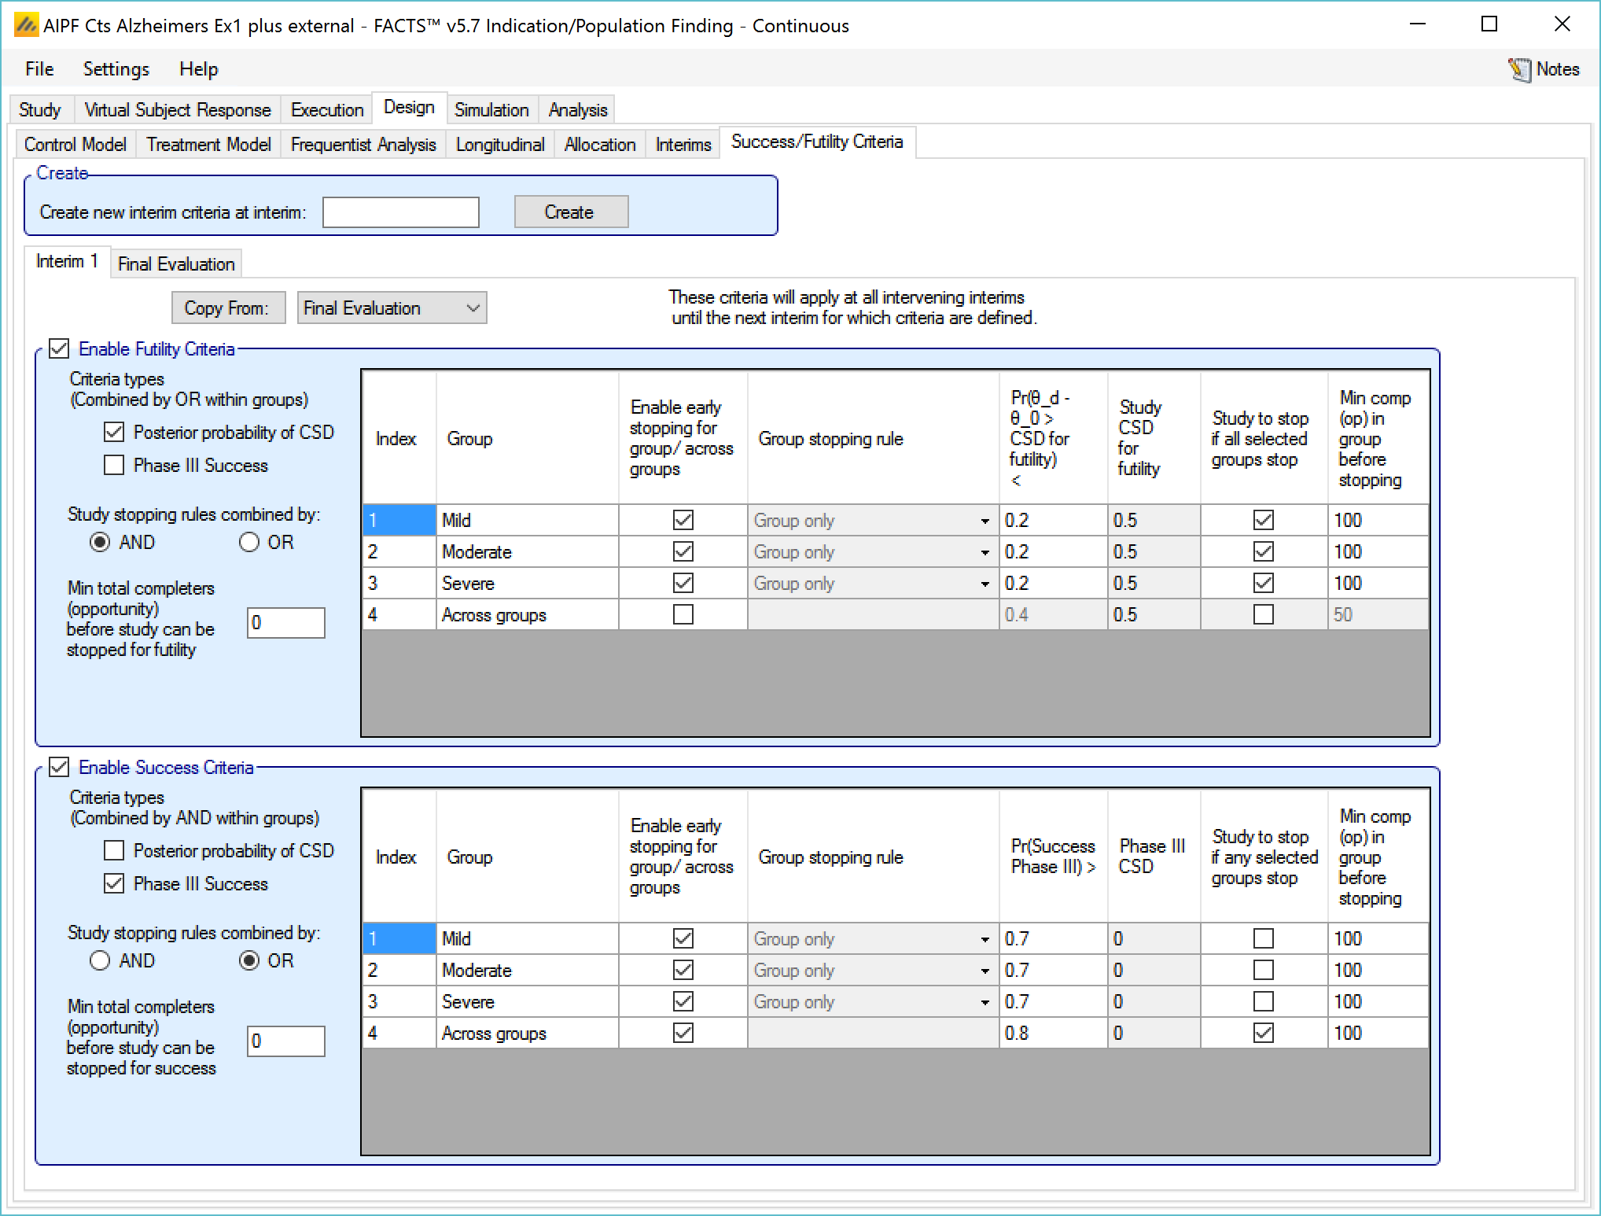Switch to the Final Evaluation tab
The height and width of the screenshot is (1216, 1601).
pyautogui.click(x=176, y=264)
